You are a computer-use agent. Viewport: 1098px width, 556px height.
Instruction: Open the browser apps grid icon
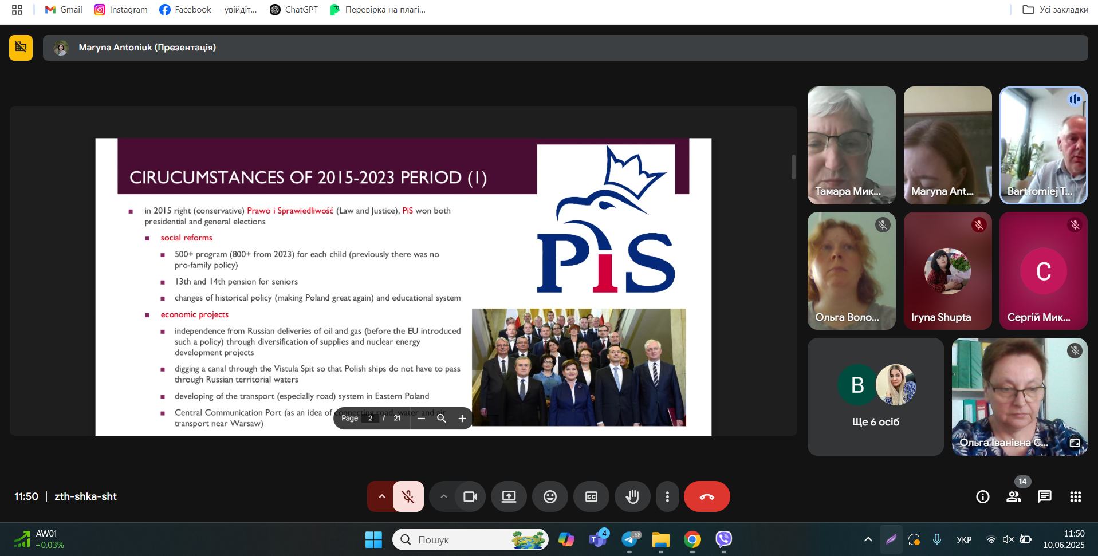[17, 10]
